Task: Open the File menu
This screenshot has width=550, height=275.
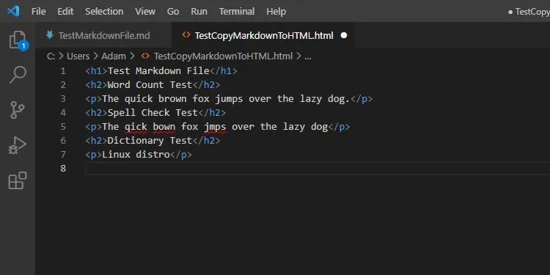Action: coord(39,12)
